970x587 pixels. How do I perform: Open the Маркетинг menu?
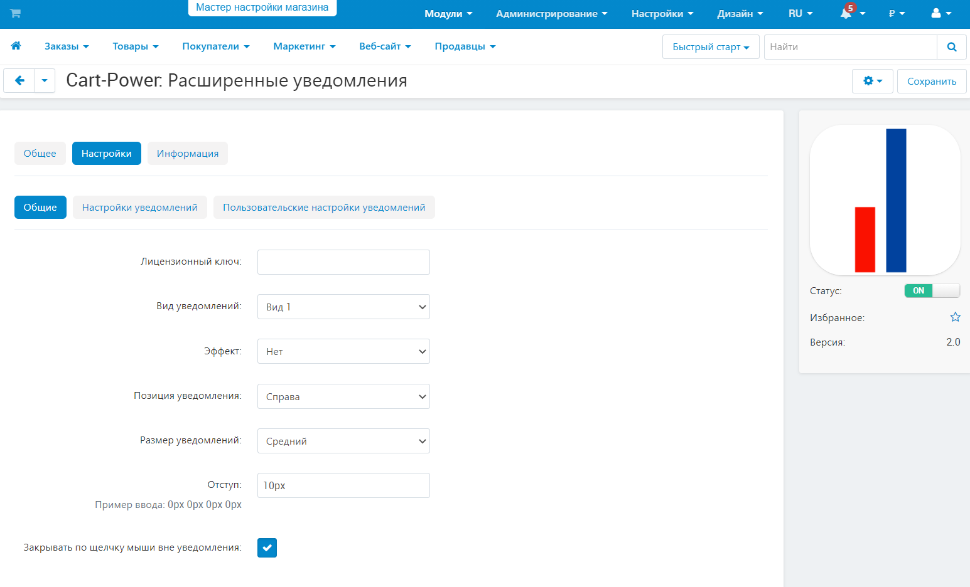click(x=304, y=46)
